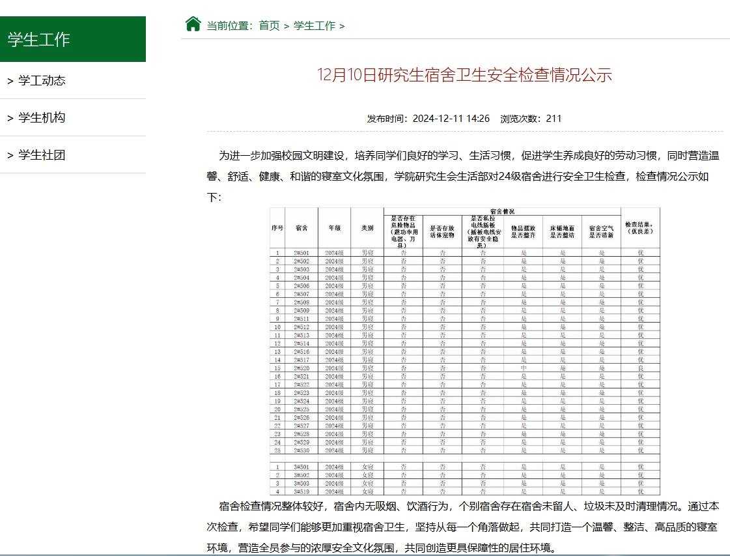This screenshot has width=730, height=556.
Task: Open 学工动态 in the sidebar
Action: (x=42, y=81)
